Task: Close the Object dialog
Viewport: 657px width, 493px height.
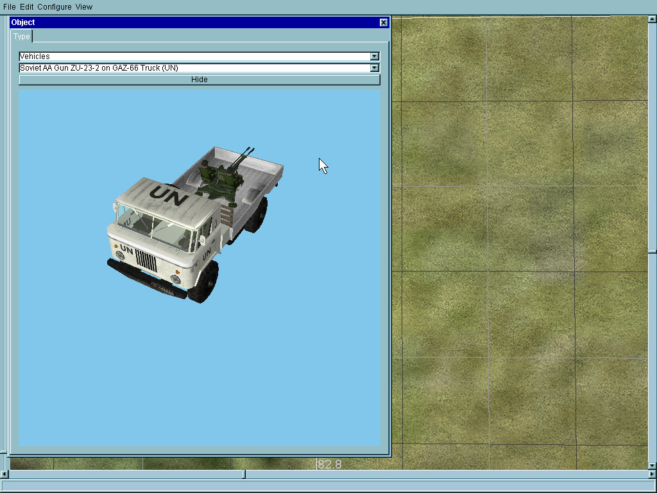Action: (x=384, y=22)
